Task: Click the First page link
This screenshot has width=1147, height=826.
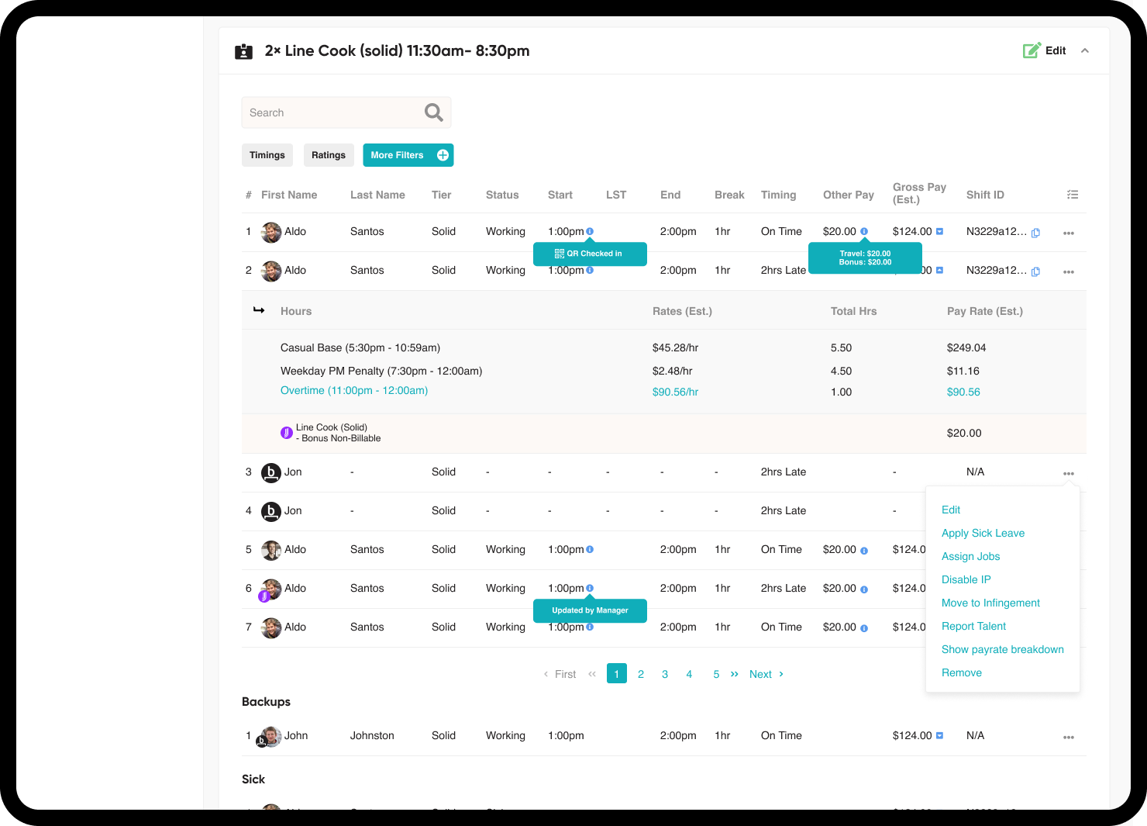Action: coord(560,674)
